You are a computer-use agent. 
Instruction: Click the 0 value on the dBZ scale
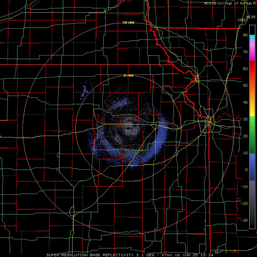pos(246,170)
